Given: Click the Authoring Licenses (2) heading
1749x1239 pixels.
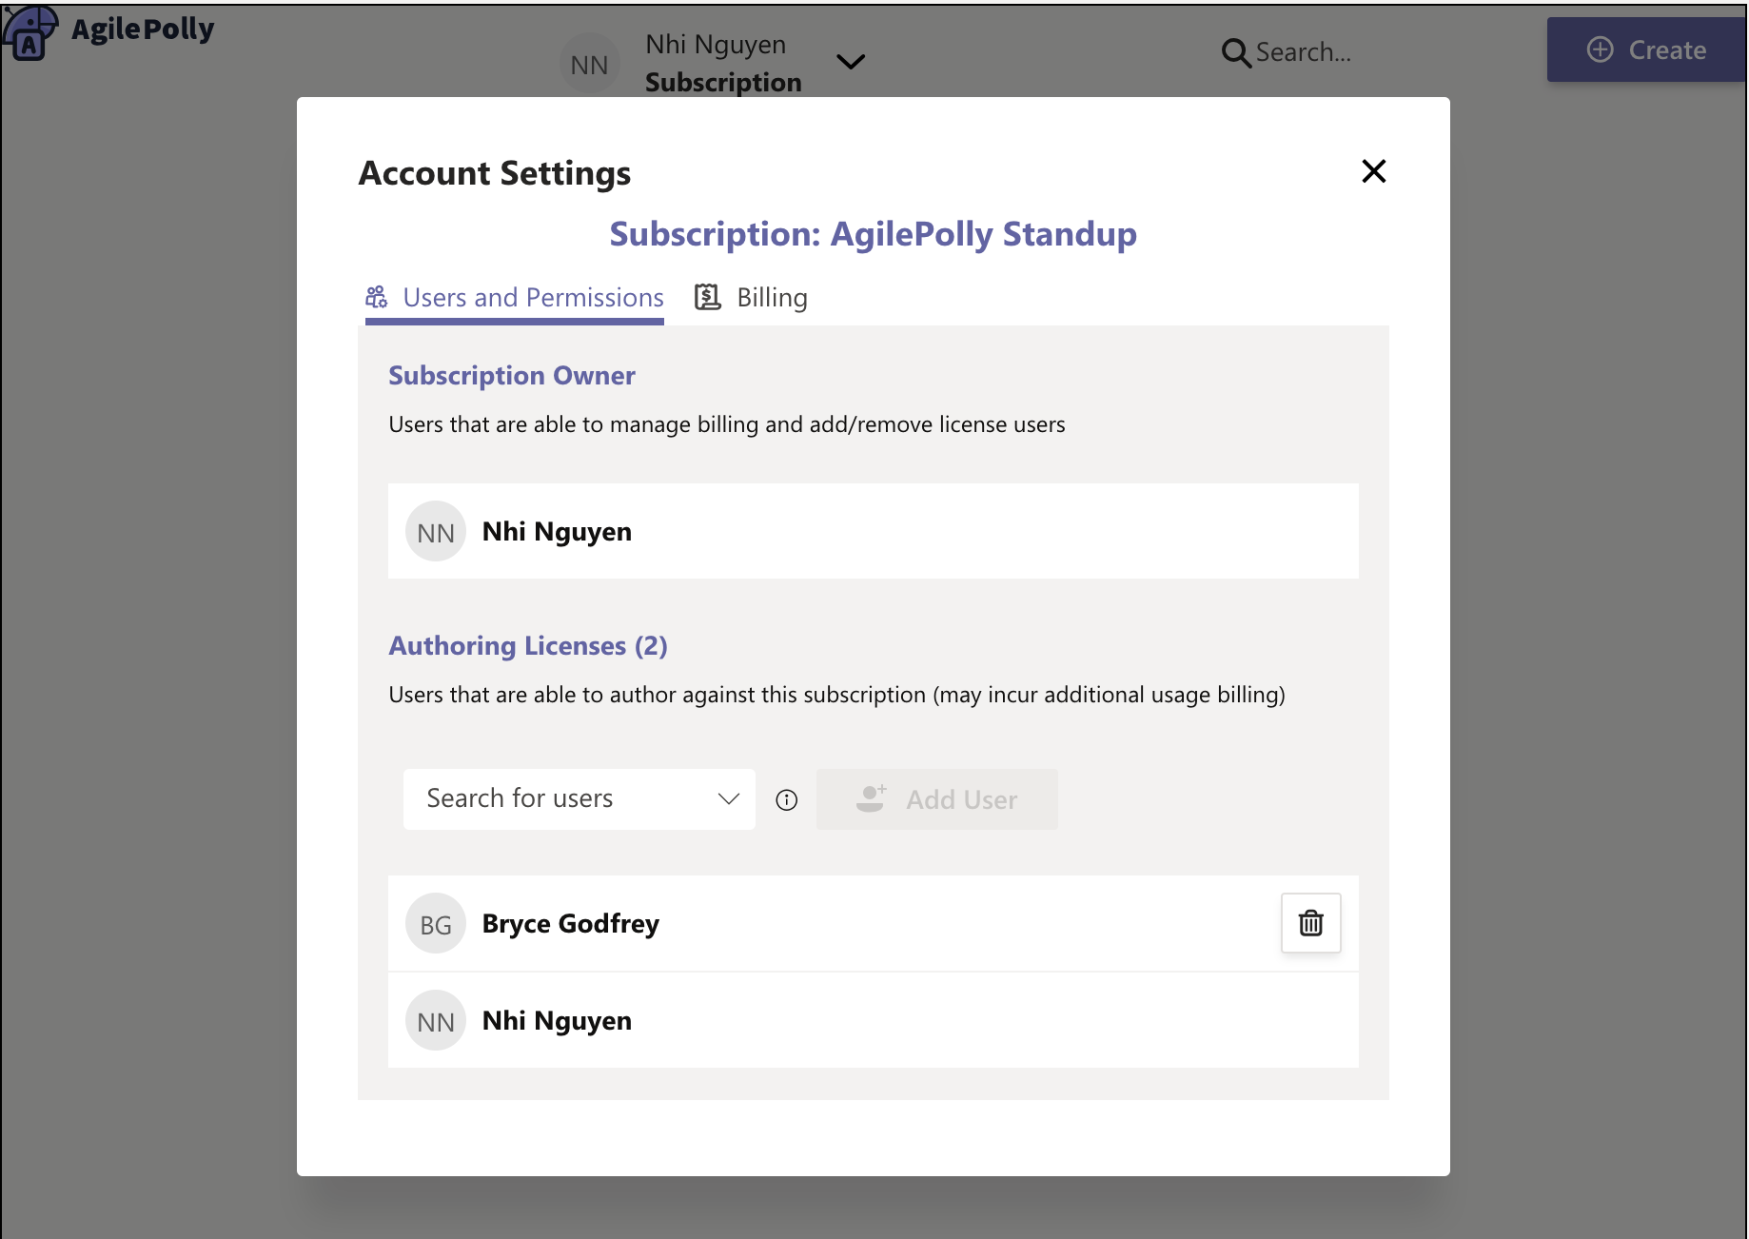Looking at the screenshot, I should click(528, 646).
